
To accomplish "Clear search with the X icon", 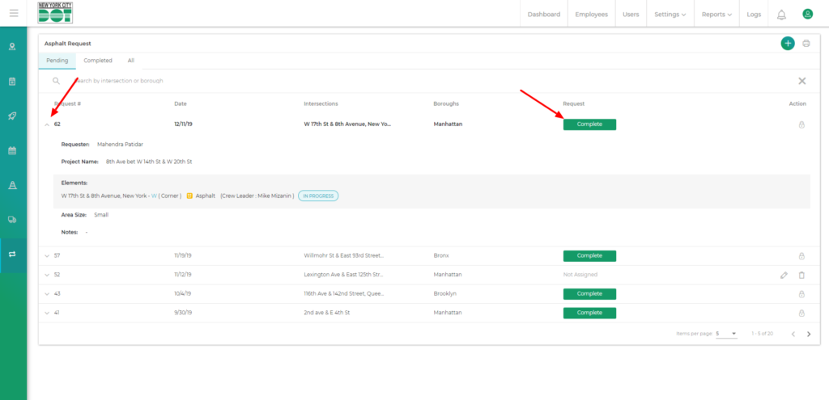I will (801, 81).
